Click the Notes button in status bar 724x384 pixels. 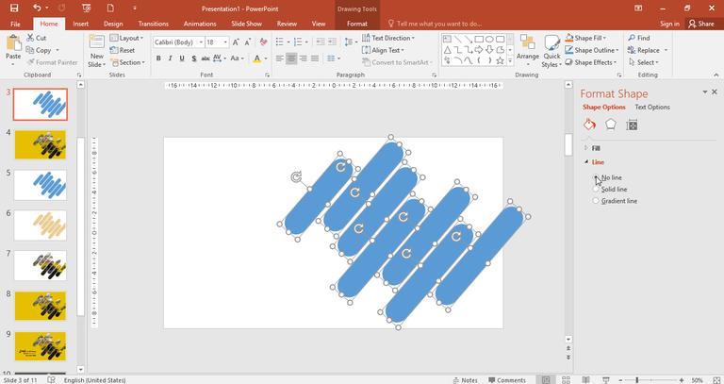coord(464,380)
